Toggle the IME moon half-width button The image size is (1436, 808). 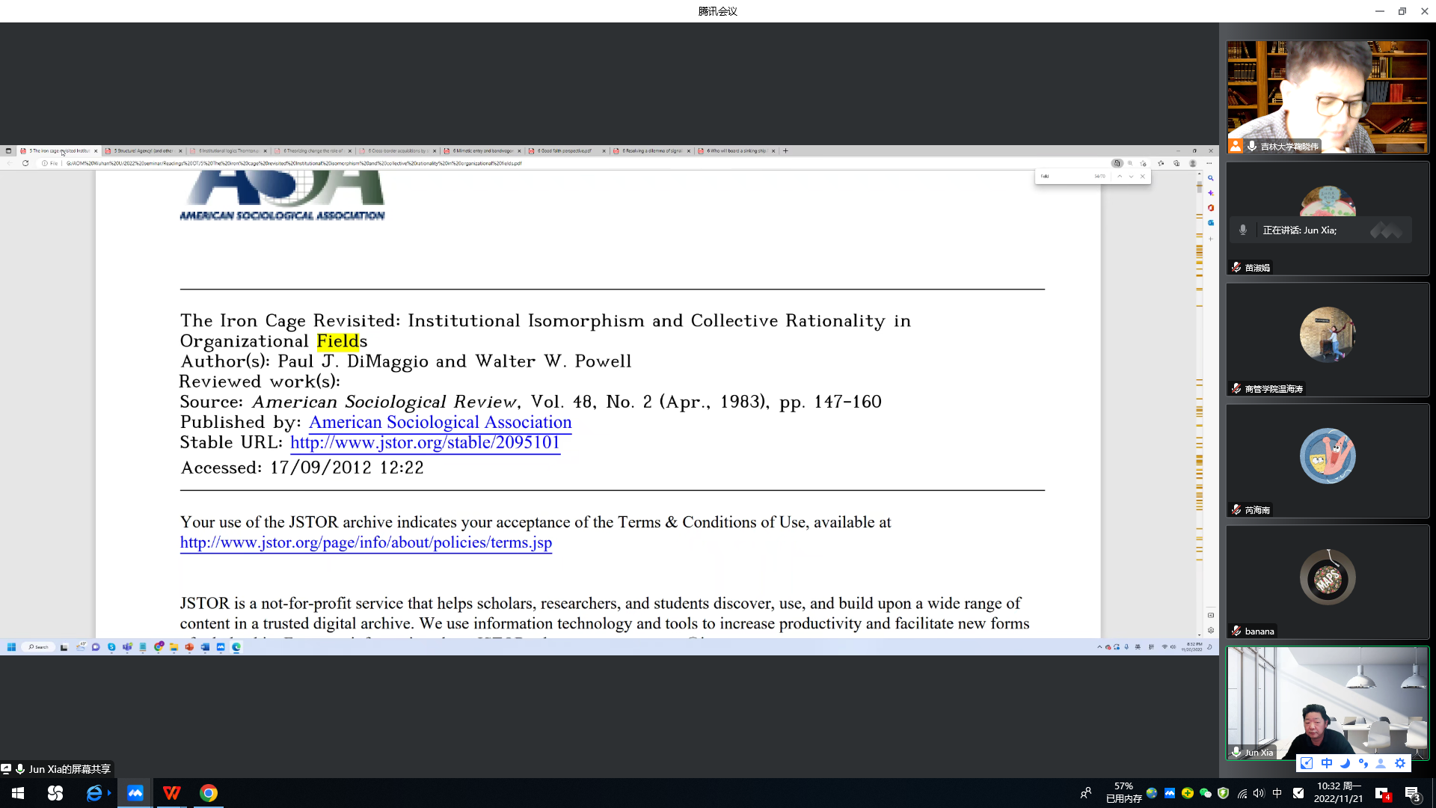click(1345, 763)
